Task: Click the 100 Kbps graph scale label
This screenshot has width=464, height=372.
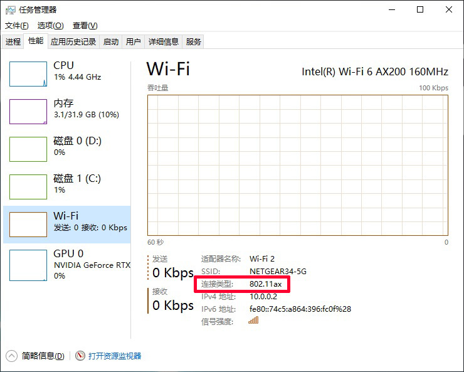Action: coord(433,88)
